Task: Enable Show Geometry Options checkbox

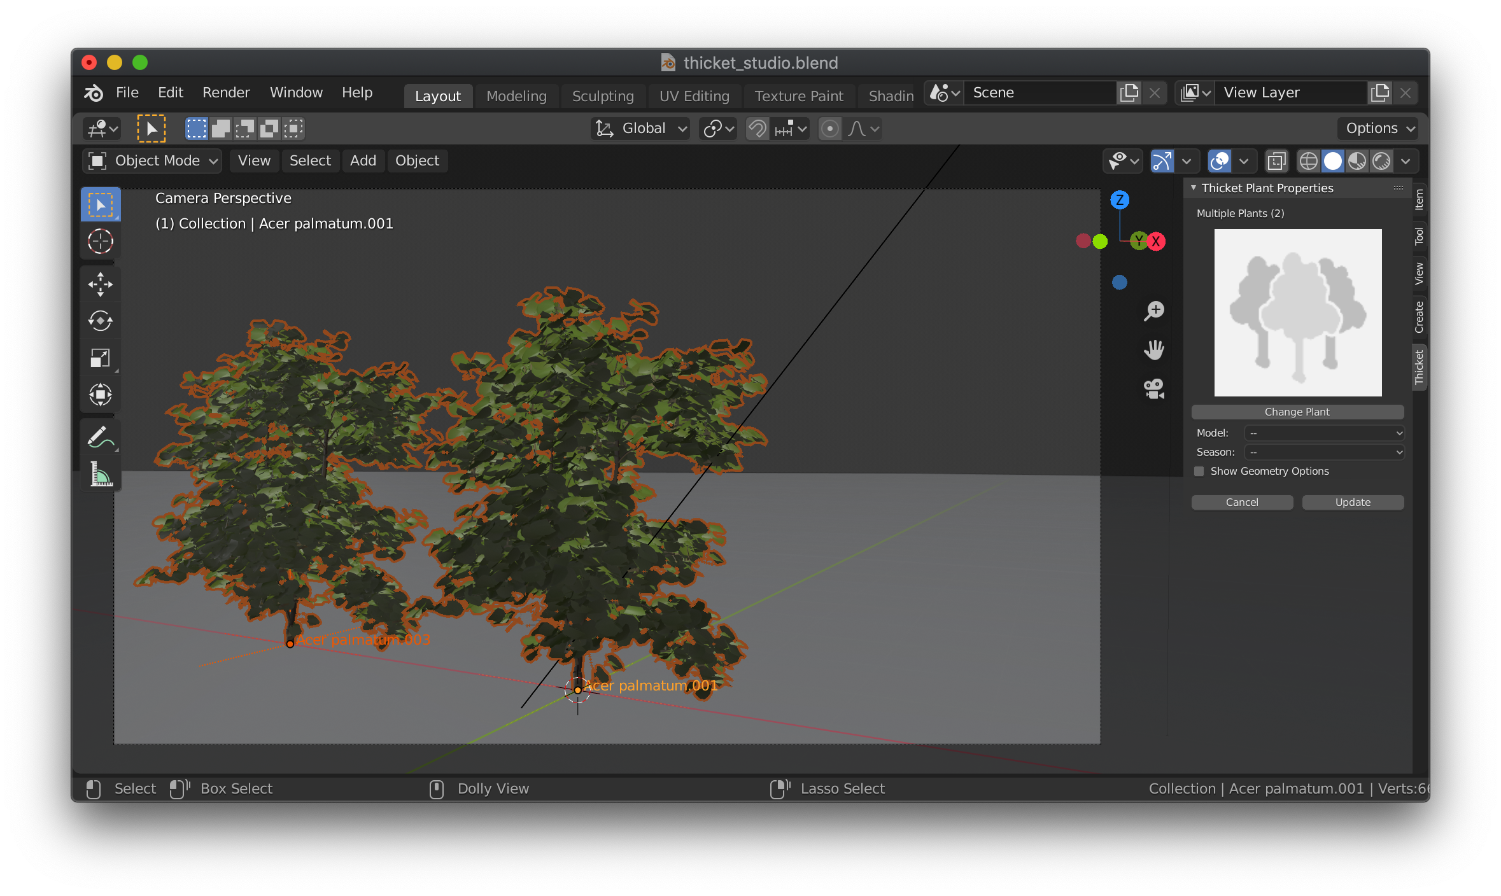Action: click(x=1199, y=471)
